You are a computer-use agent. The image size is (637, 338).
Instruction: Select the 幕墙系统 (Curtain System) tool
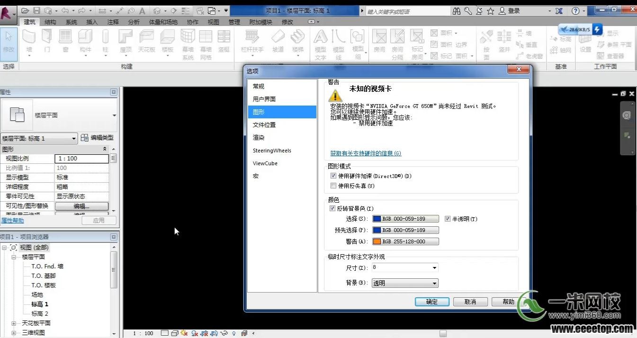pos(188,44)
